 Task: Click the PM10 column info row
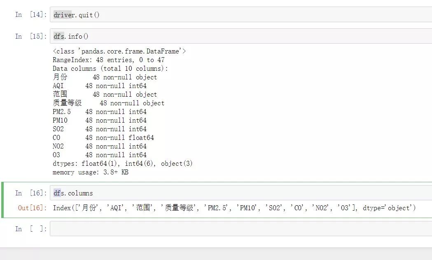coord(100,120)
